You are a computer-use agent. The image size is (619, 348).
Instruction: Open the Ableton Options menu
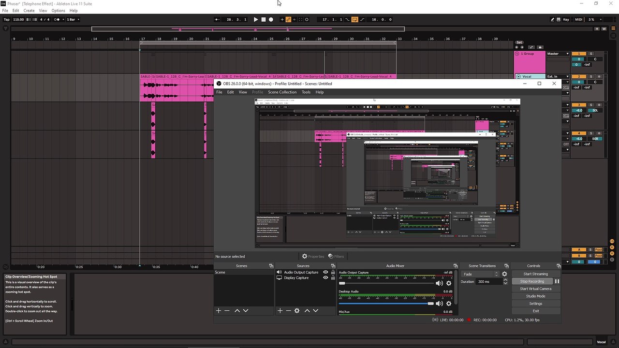click(58, 11)
